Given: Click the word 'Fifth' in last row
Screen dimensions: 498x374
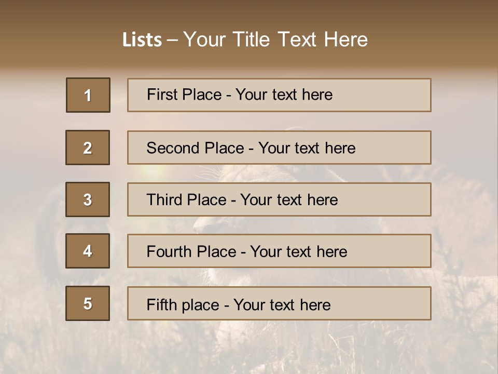Looking at the screenshot, I should coord(162,304).
